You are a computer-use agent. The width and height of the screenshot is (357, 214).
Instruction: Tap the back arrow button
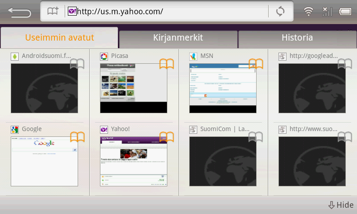point(19,12)
